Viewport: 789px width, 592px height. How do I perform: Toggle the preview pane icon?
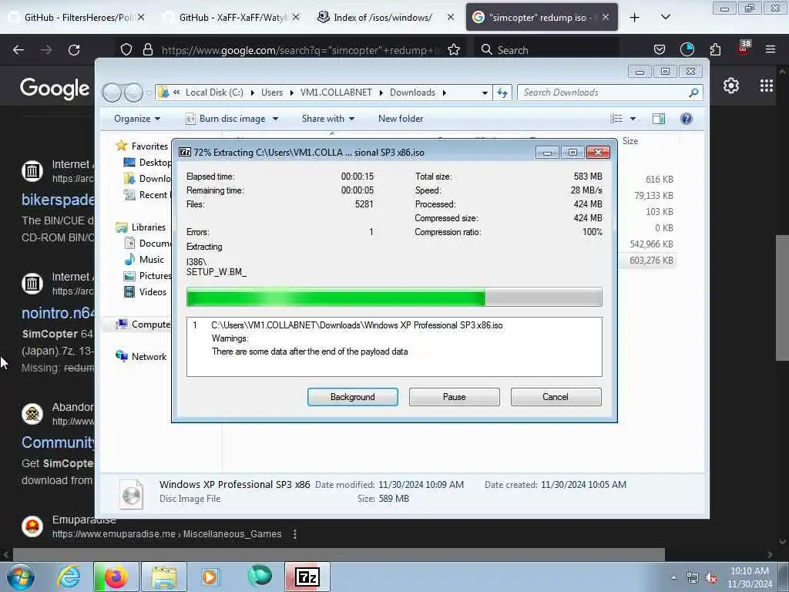click(659, 119)
